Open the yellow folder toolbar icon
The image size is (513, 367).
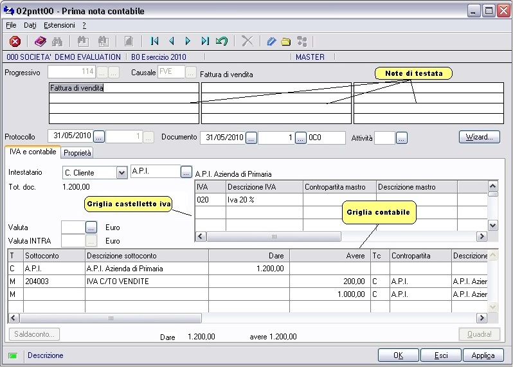(x=285, y=42)
